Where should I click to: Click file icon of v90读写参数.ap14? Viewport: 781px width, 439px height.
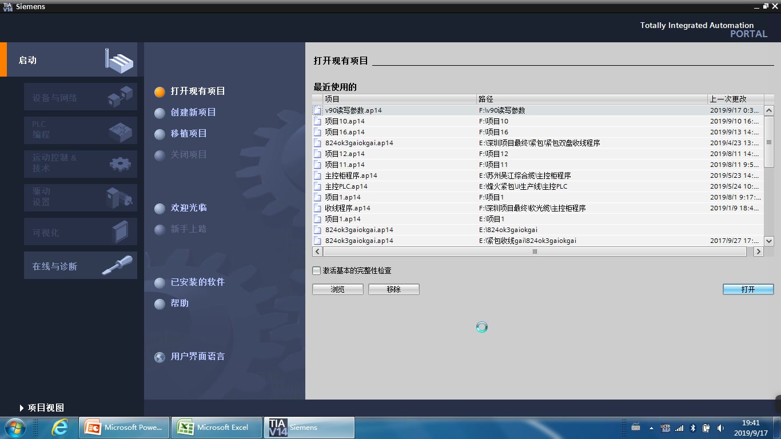(x=318, y=110)
